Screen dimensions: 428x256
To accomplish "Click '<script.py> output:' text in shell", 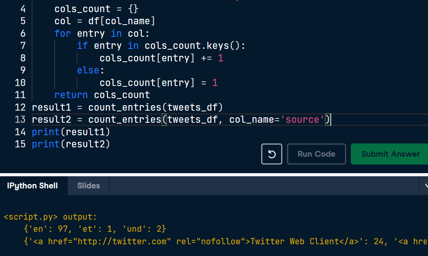I will [x=51, y=217].
